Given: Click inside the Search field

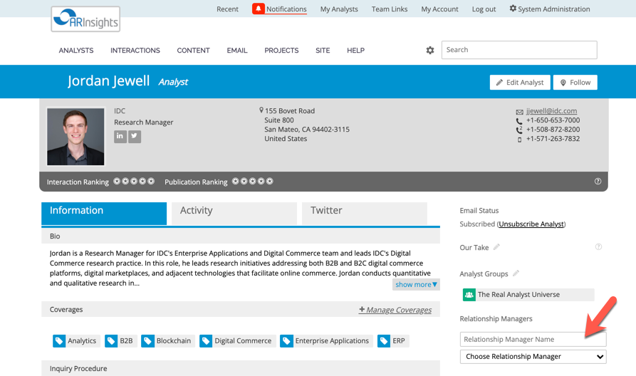Looking at the screenshot, I should [519, 50].
